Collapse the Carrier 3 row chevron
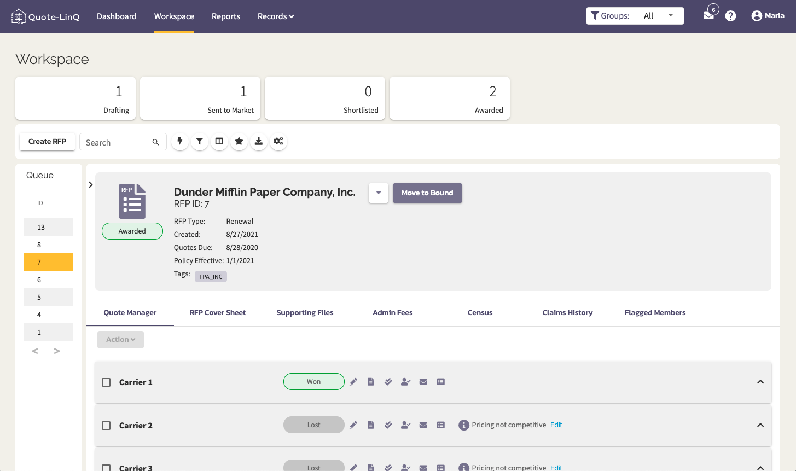This screenshot has height=471, width=796. coord(760,468)
